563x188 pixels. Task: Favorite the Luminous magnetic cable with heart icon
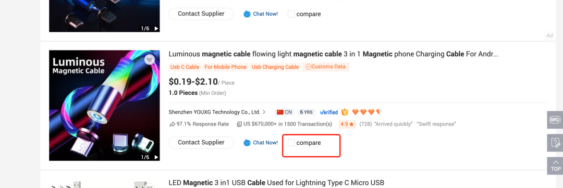150,60
